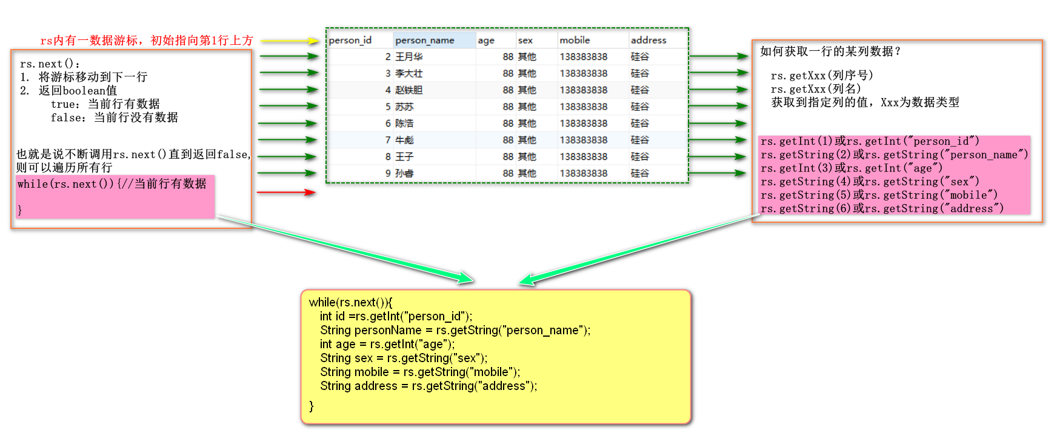Click the person_name column header
The height and width of the screenshot is (433, 1057).
click(434, 40)
